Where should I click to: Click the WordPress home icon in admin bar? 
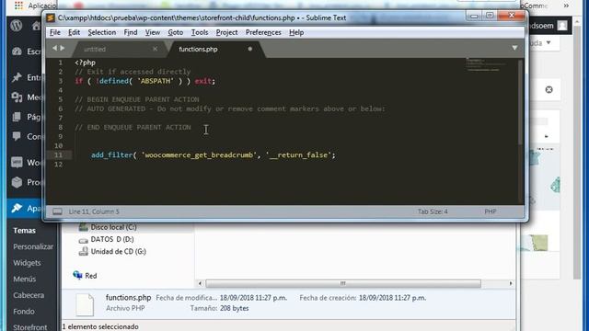pyautogui.click(x=37, y=26)
